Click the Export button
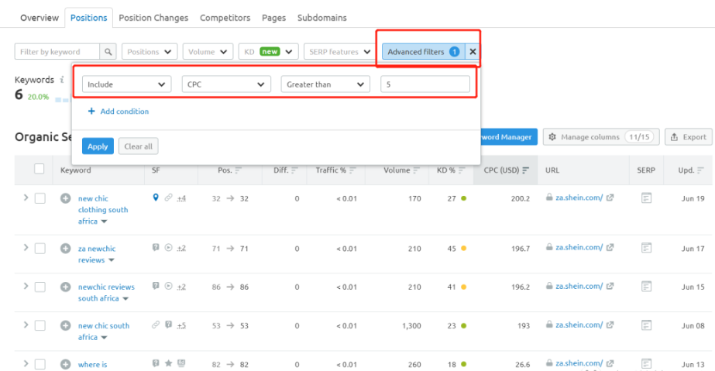Screen dimensions: 715x371 coord(688,137)
